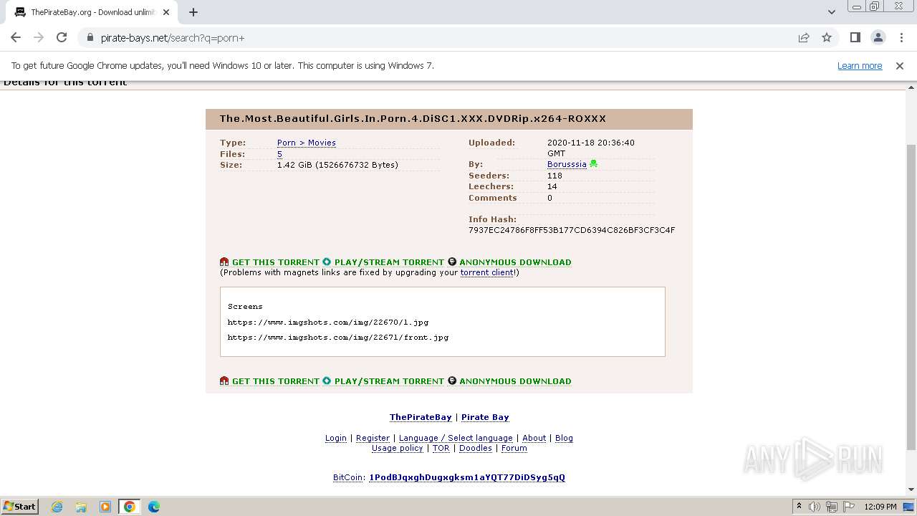Click top PLAY/STREAM TORRENT link
The width and height of the screenshot is (917, 516).
pos(389,262)
